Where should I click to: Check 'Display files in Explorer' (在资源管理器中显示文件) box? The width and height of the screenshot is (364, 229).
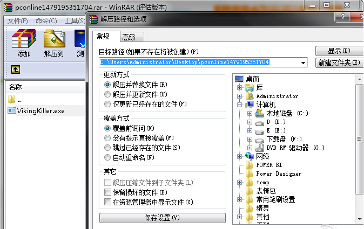click(107, 202)
